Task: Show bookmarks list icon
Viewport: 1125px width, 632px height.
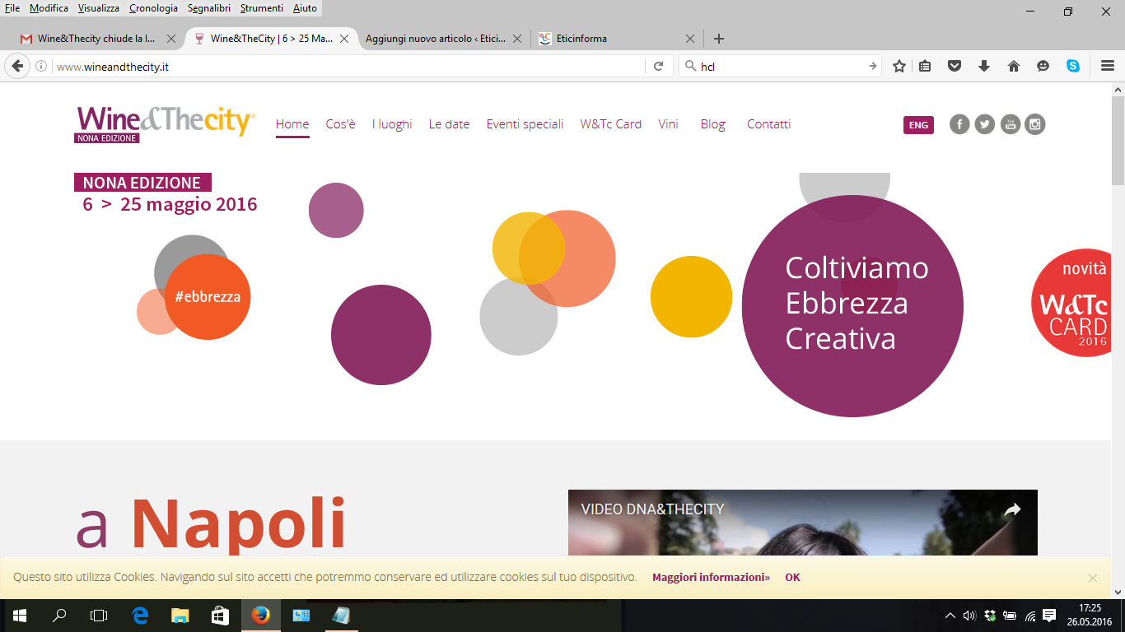Action: 925,67
